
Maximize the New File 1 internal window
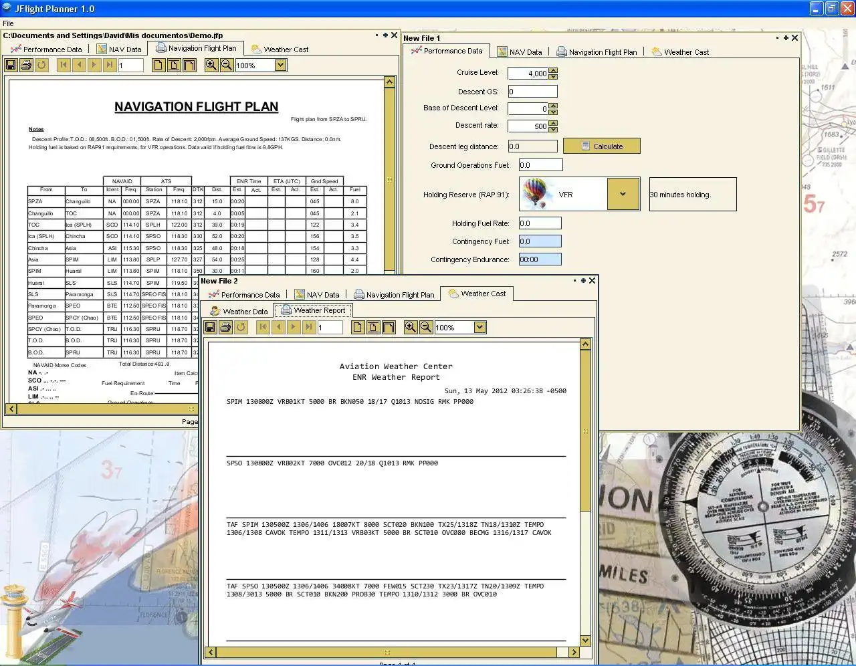tap(786, 38)
